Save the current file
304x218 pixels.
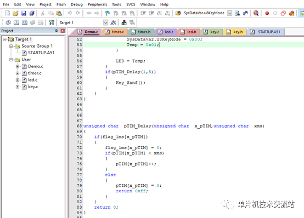click(24, 13)
